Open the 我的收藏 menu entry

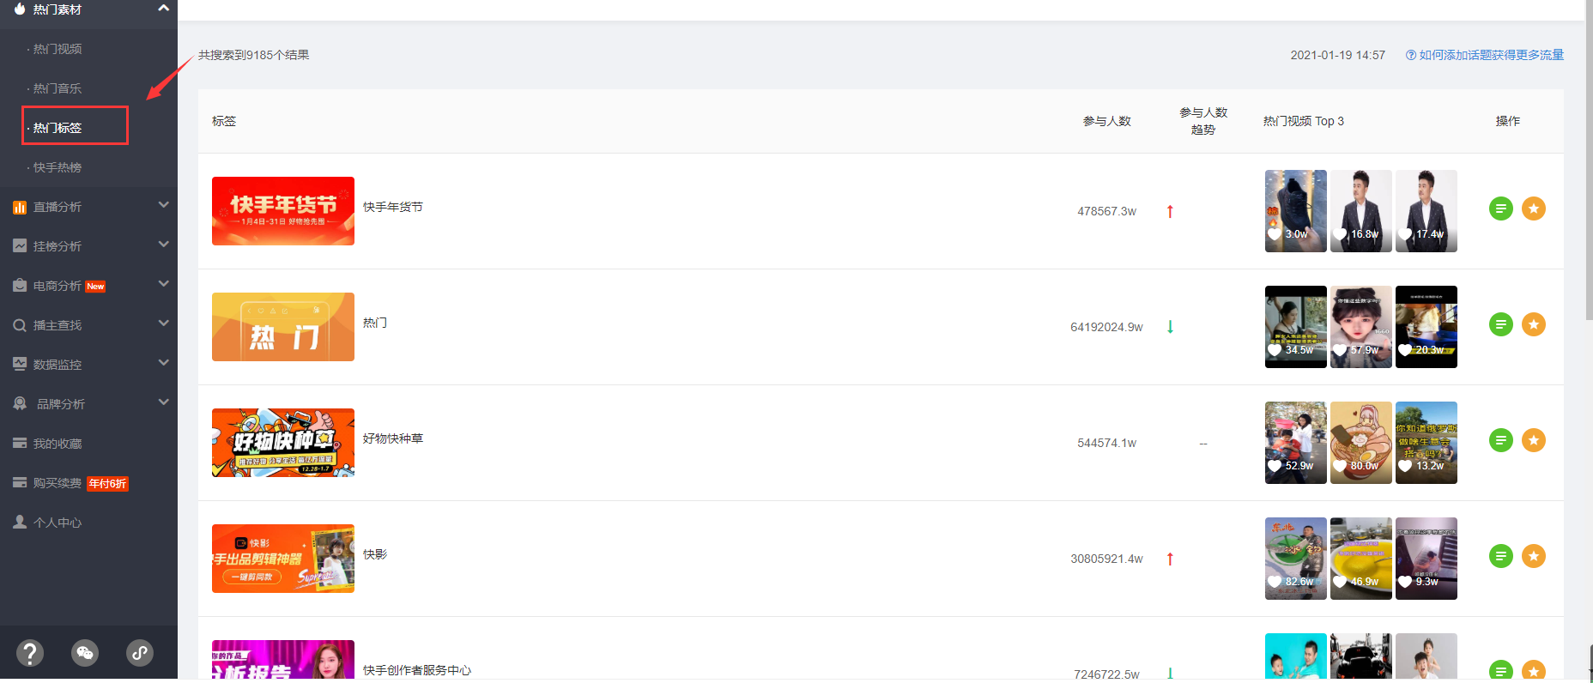(x=58, y=444)
